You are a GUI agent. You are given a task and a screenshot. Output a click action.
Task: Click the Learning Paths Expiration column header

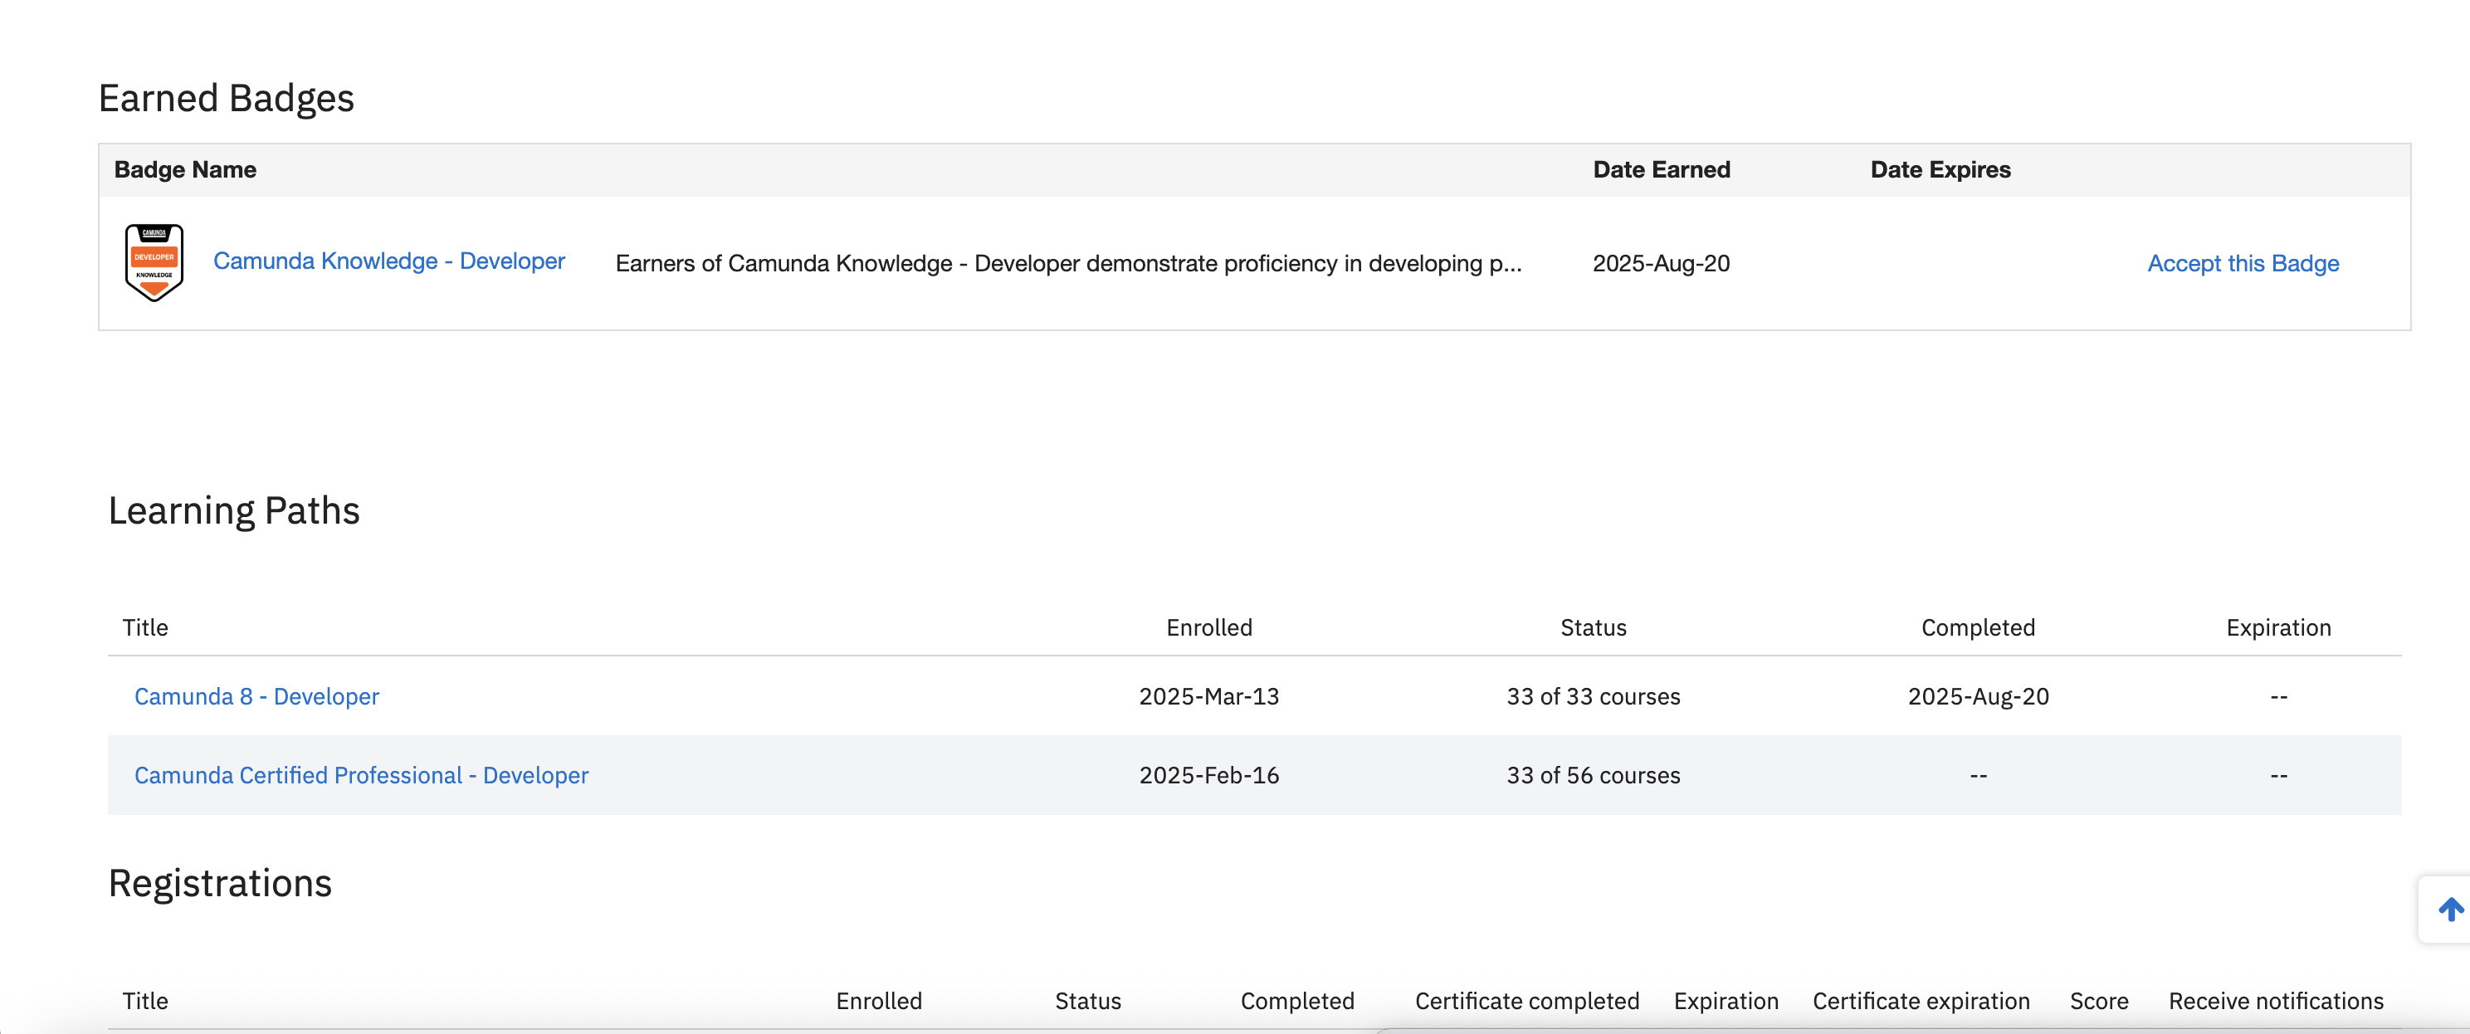coord(2277,627)
